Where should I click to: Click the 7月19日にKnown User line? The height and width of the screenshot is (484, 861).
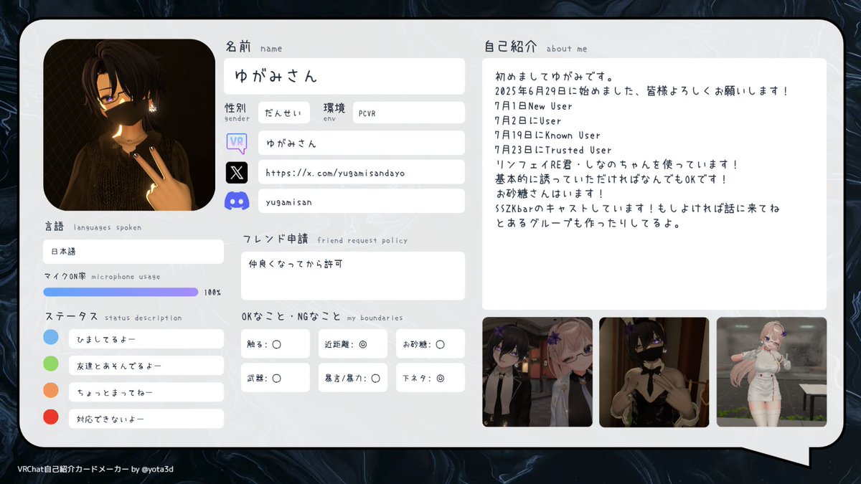tap(547, 135)
